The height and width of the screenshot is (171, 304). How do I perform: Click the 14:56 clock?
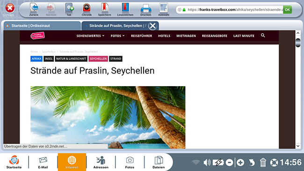pos(290,163)
